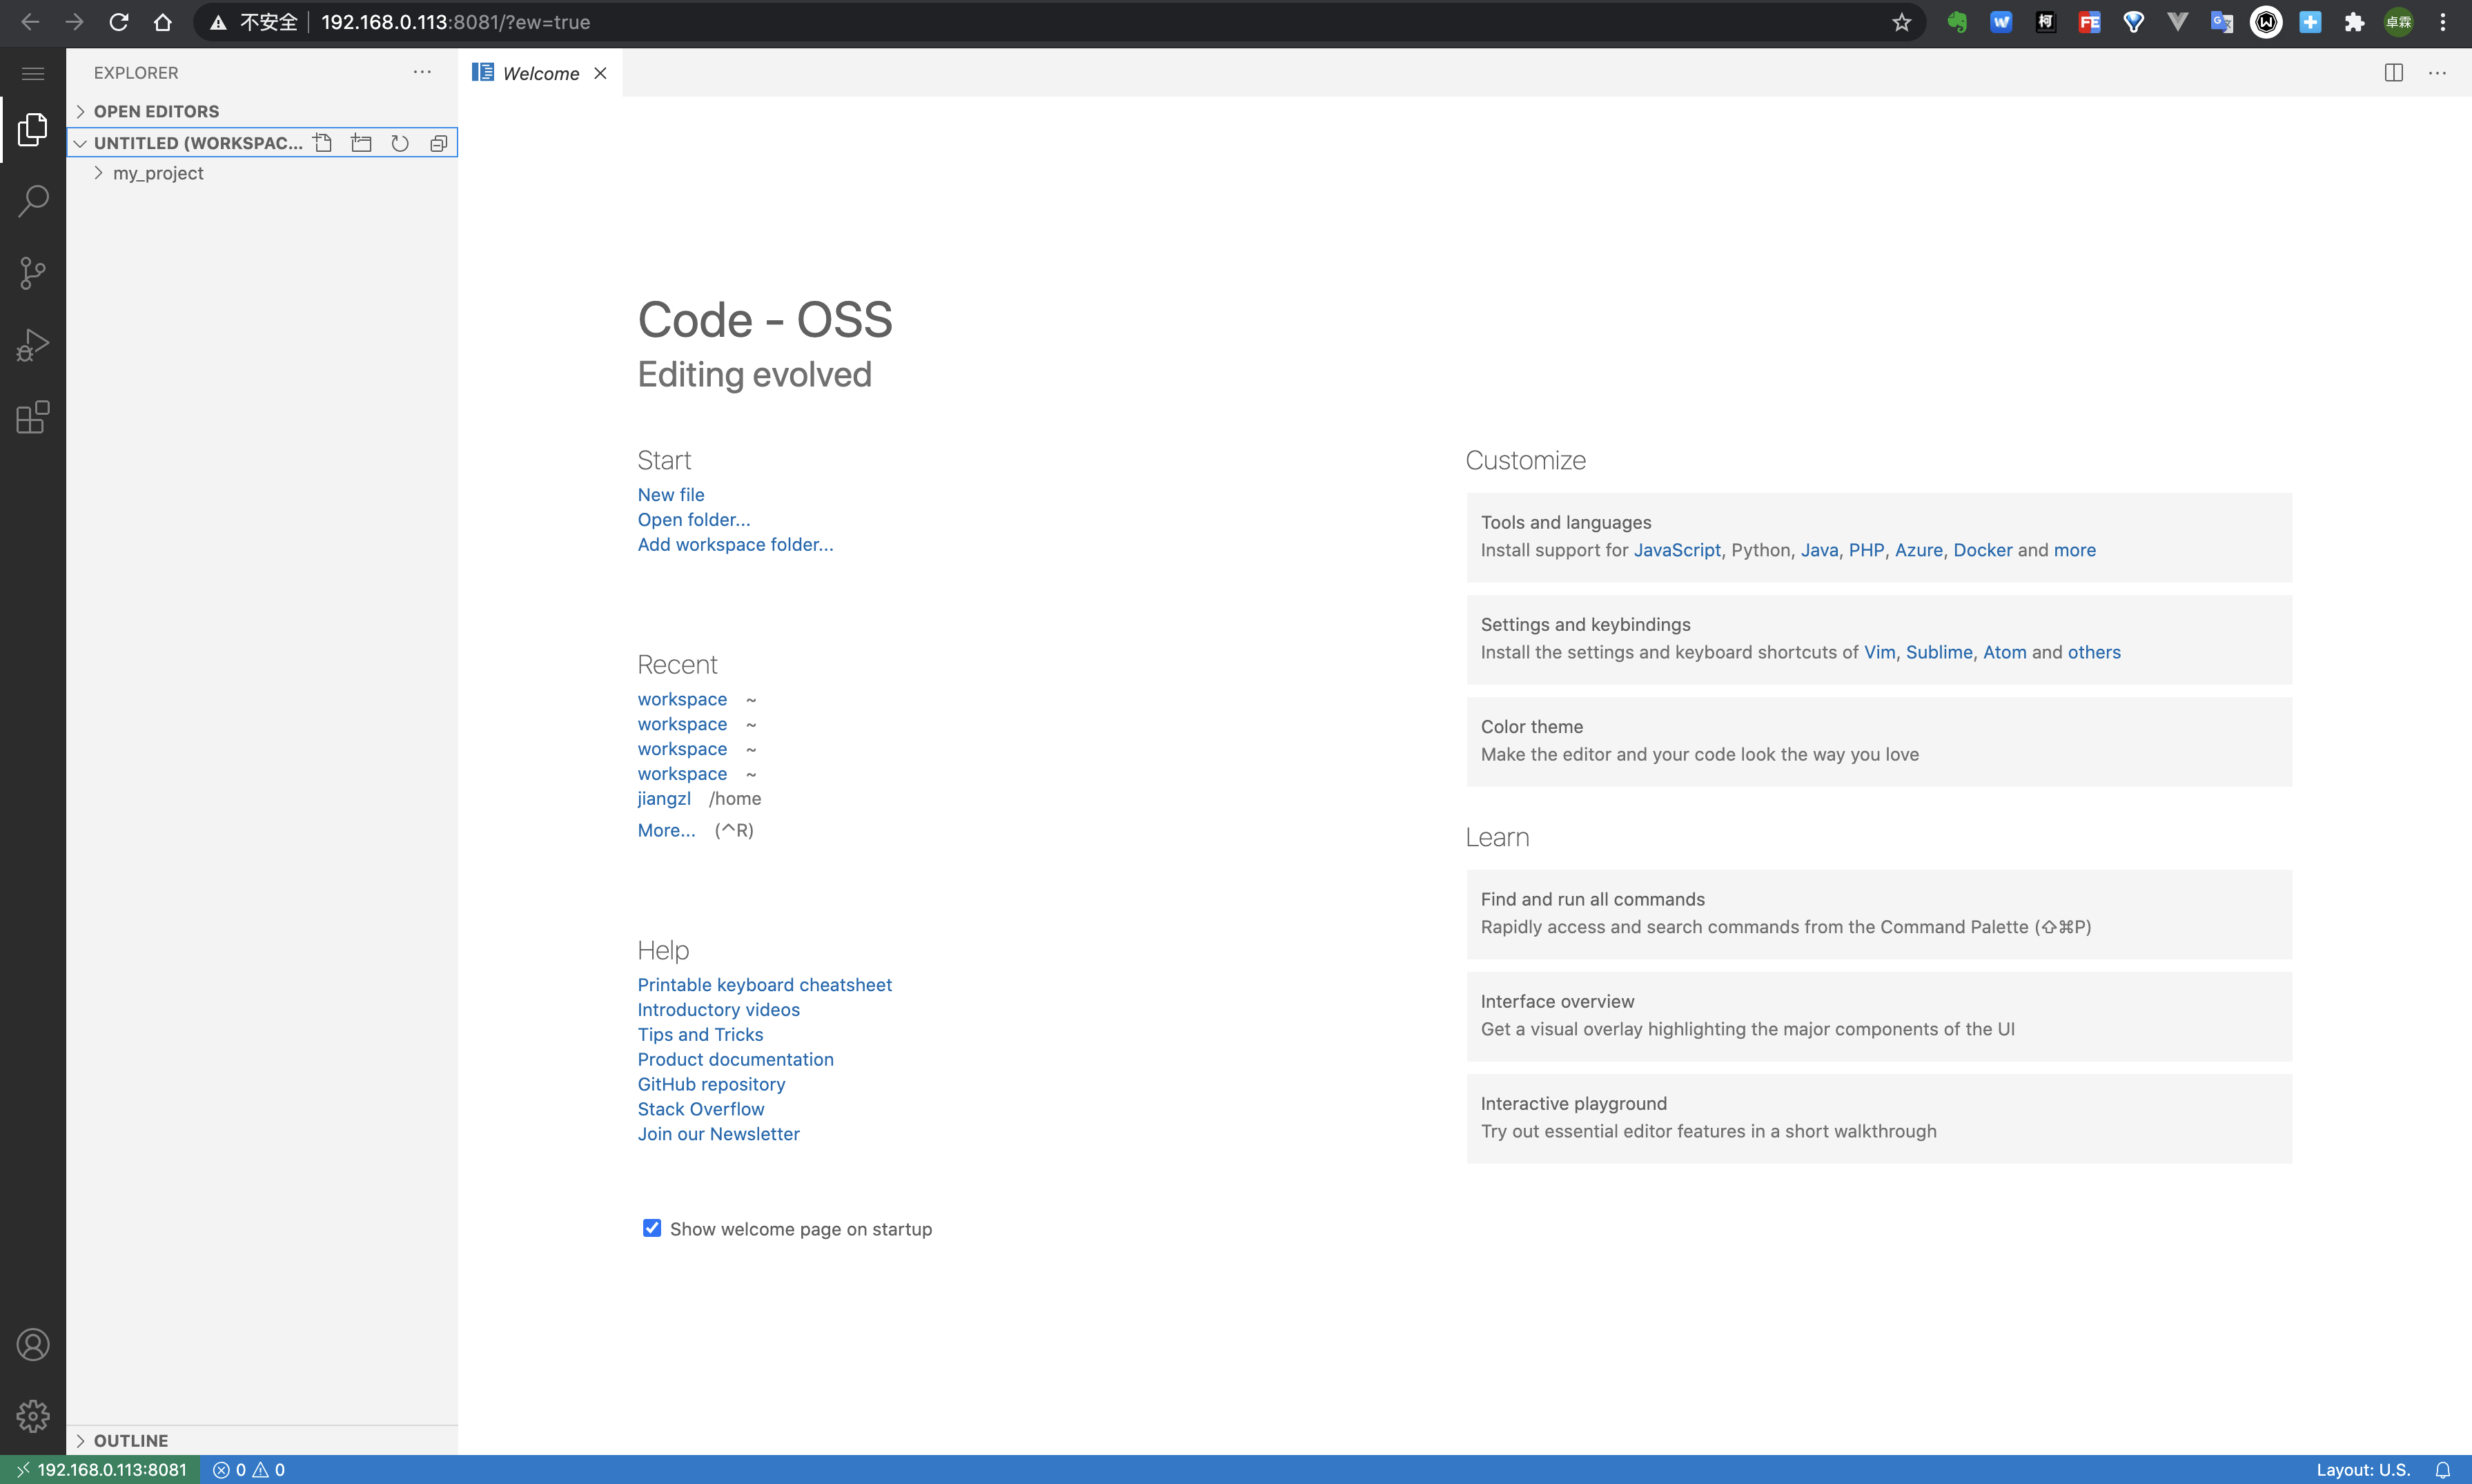Screen dimensions: 2472x1484
Task: Click Add workspace folder... link
Action: pos(735,545)
